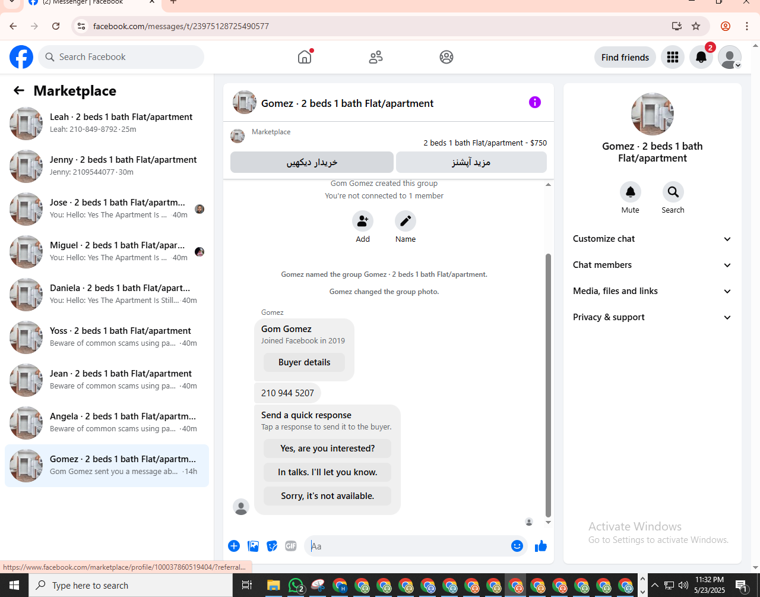Screen dimensions: 760x597
Task: Click the خریدار دیکھیں button
Action: click(312, 162)
